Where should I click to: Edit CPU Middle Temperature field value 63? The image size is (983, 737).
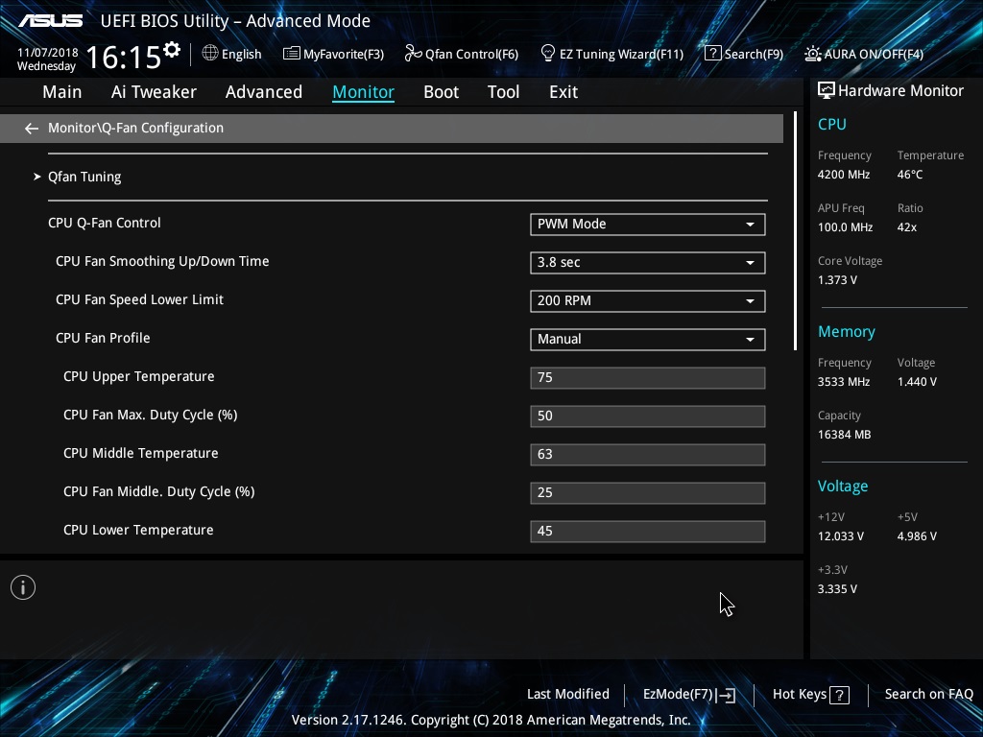click(648, 454)
